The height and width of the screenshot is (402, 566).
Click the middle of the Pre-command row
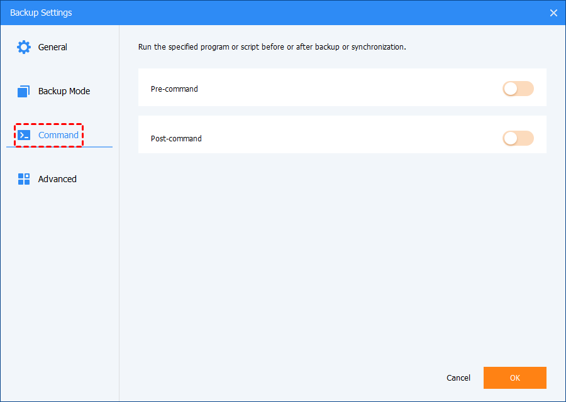tap(342, 89)
